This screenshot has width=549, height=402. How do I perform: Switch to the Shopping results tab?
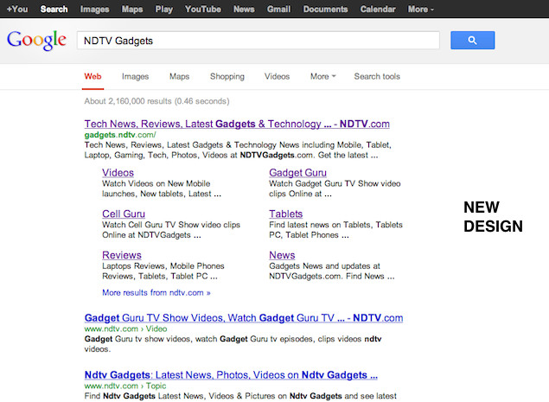227,77
